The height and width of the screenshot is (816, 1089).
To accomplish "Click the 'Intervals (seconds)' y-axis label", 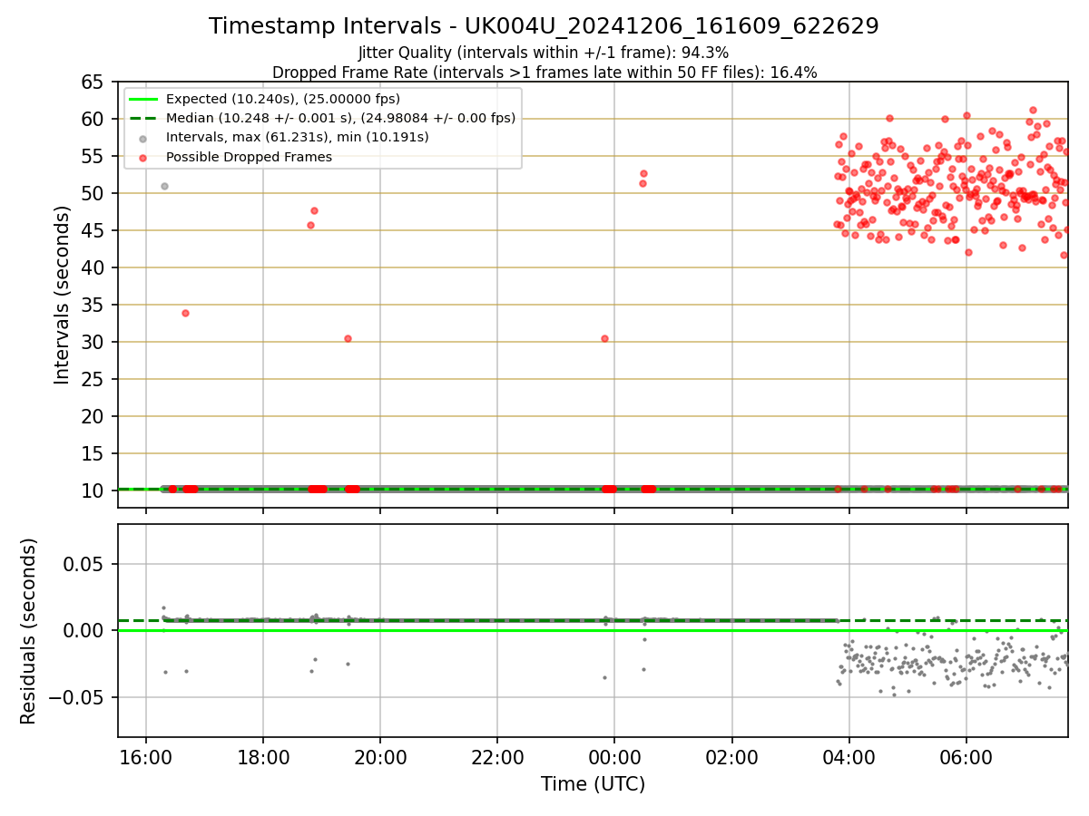I will (x=62, y=295).
